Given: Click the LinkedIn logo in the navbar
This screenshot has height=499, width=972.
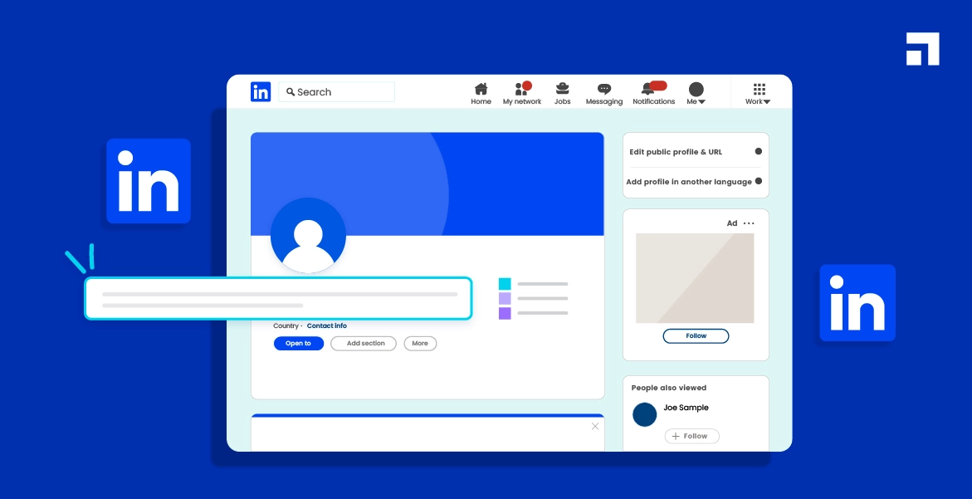Looking at the screenshot, I should 261,91.
